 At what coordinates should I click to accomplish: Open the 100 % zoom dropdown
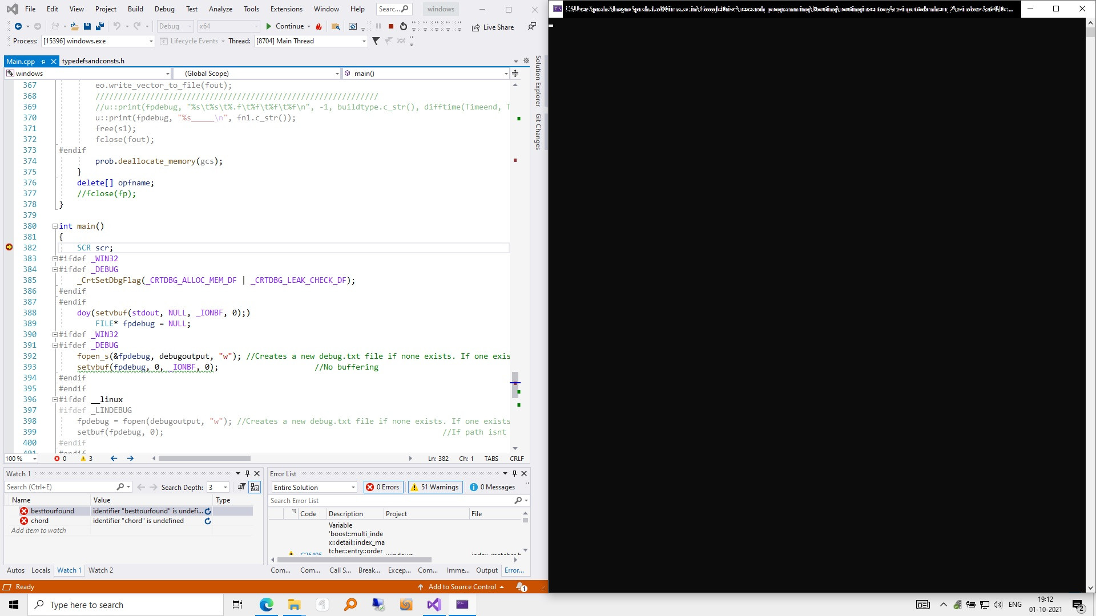click(x=35, y=459)
